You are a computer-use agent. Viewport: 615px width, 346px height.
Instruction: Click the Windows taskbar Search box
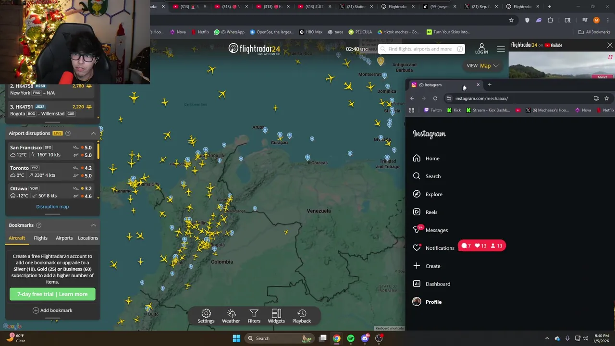tap(279, 338)
